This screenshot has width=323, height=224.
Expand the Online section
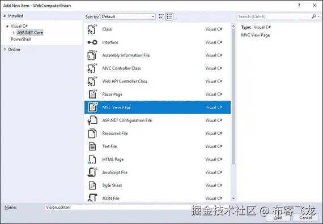5,49
